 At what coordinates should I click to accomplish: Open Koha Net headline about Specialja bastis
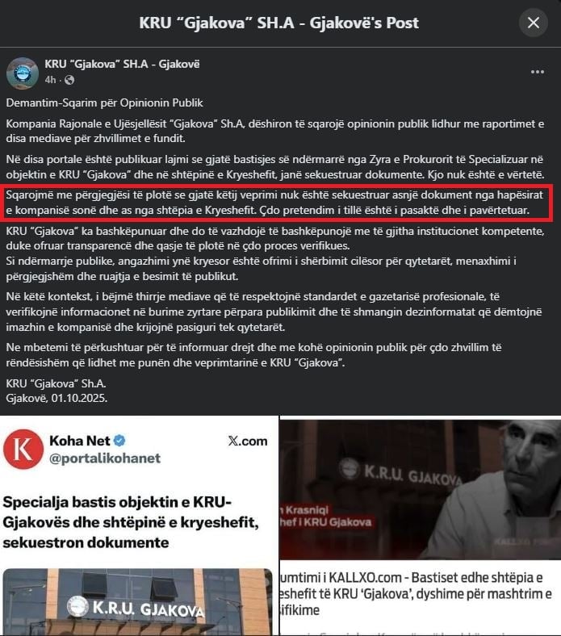(131, 522)
